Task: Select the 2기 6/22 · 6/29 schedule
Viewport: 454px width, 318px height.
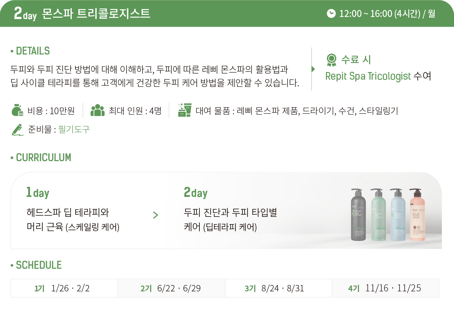Action: pyautogui.click(x=171, y=288)
